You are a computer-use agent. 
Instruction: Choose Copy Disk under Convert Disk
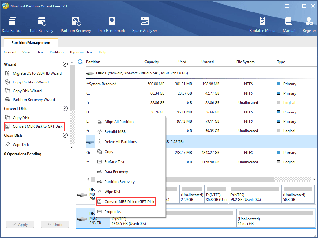pyautogui.click(x=17, y=118)
